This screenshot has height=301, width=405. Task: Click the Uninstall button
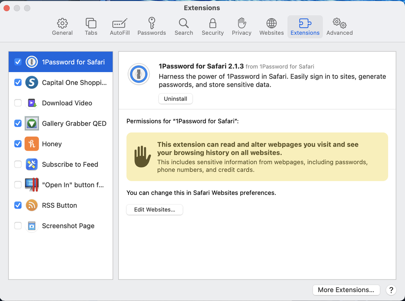click(175, 99)
